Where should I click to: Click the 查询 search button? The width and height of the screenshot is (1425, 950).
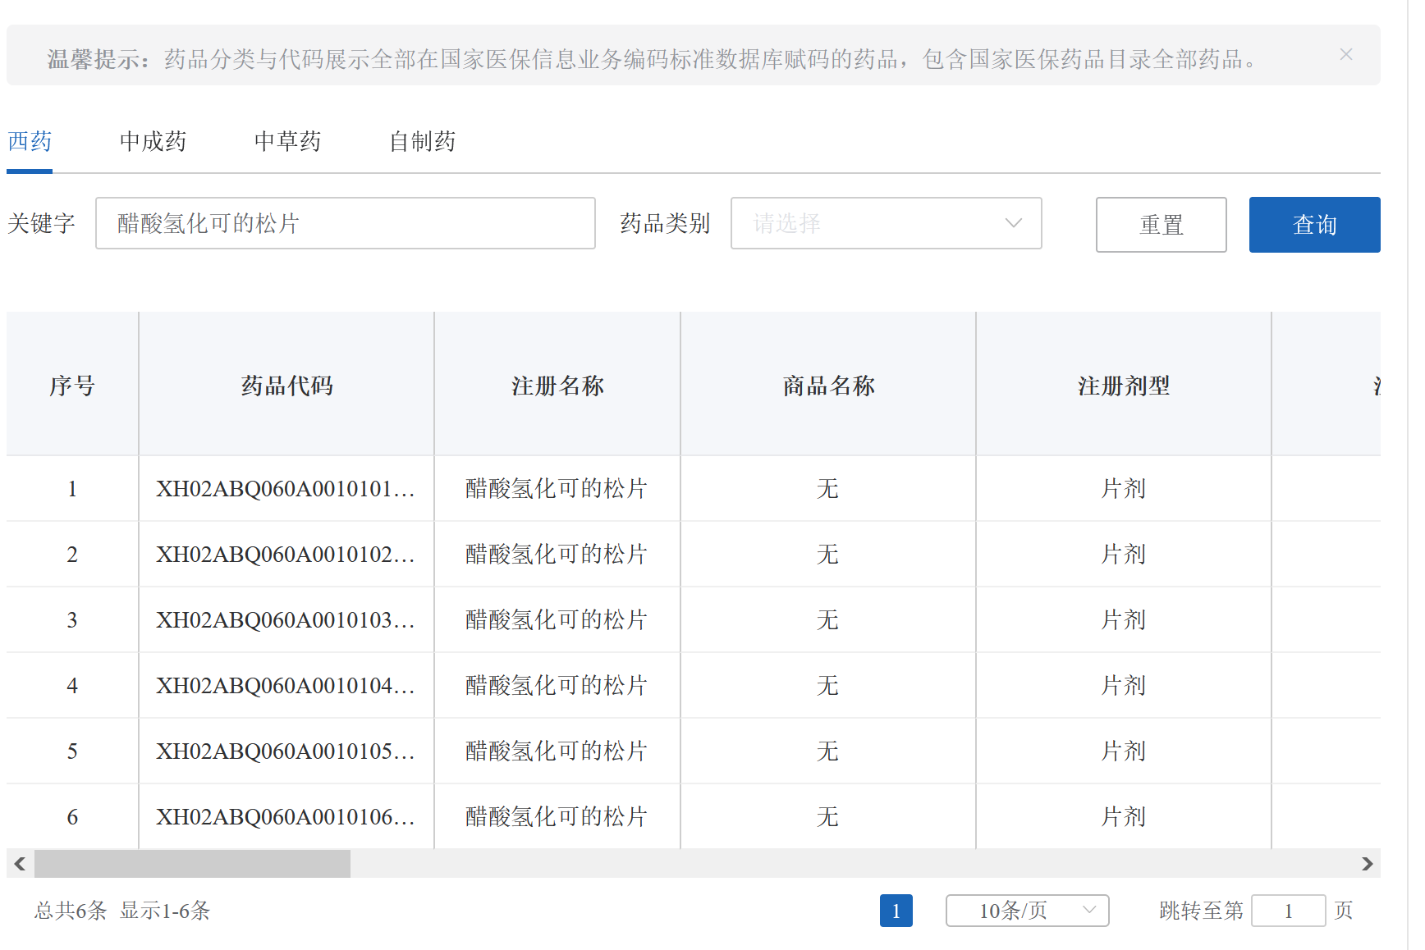point(1314,225)
